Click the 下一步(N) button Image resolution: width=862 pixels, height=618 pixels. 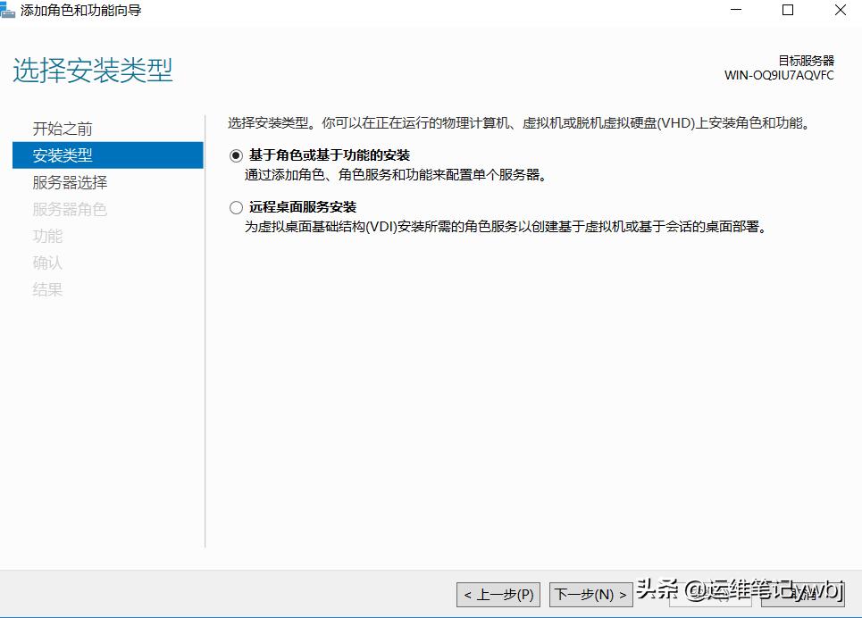point(591,594)
